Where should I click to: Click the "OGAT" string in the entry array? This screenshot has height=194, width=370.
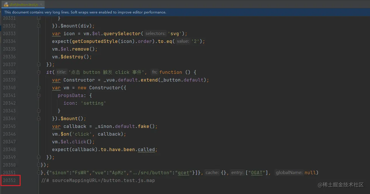[256, 173]
